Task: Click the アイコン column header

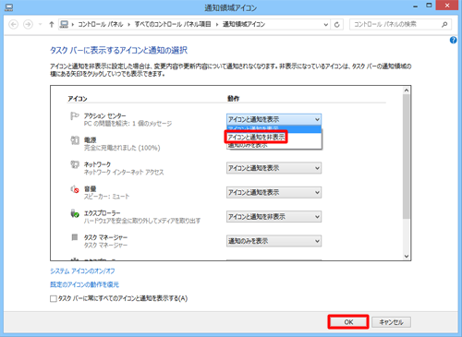Action: coord(78,99)
